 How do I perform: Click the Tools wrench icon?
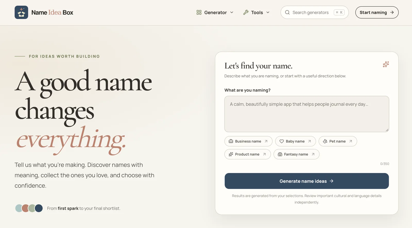(x=246, y=12)
